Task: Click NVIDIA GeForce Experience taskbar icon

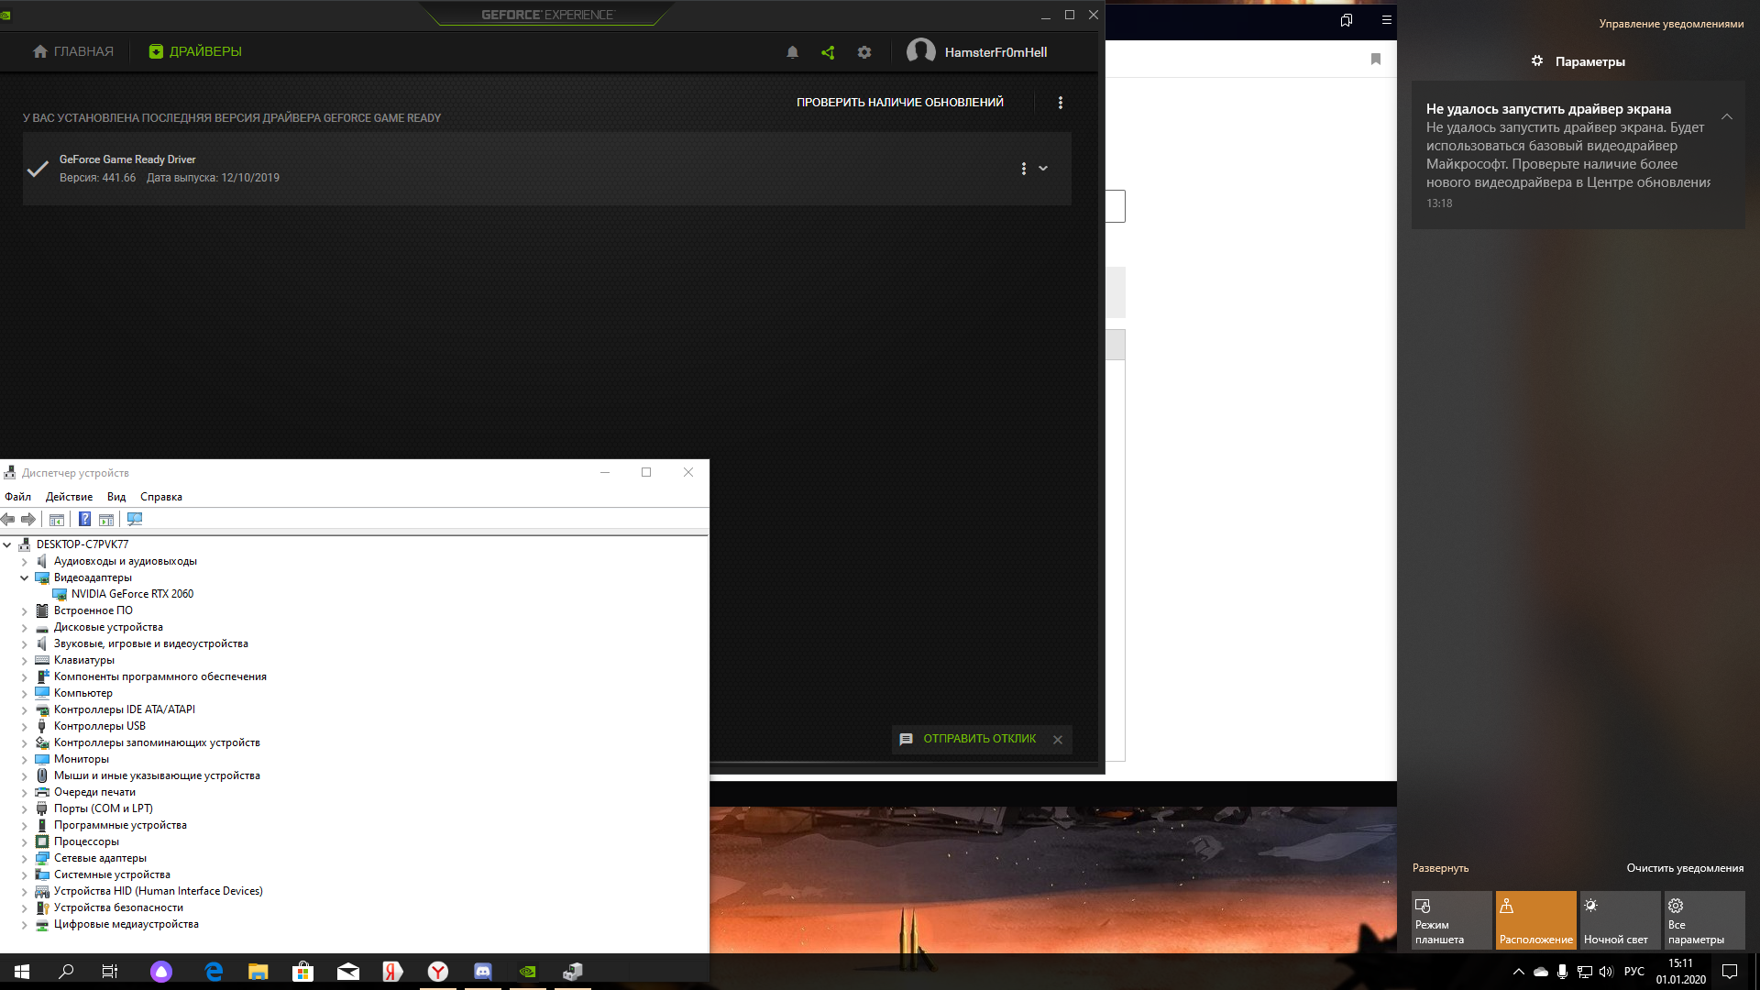Action: [x=528, y=972]
